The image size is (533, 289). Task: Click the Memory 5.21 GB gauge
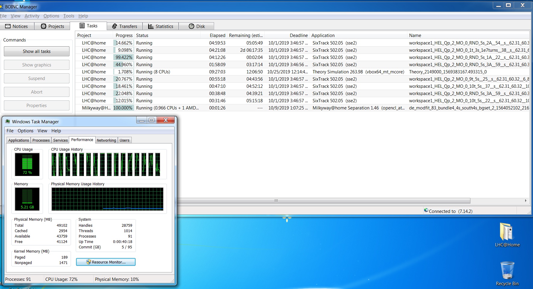27,199
